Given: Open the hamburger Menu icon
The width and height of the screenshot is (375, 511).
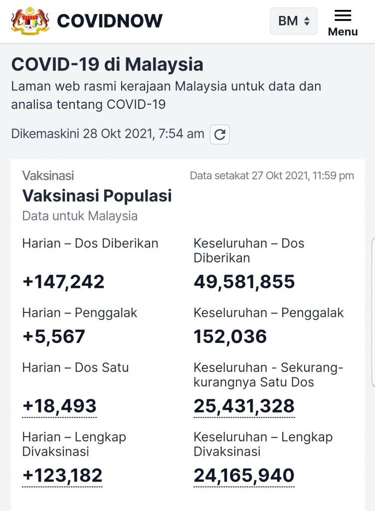Looking at the screenshot, I should pyautogui.click(x=343, y=15).
